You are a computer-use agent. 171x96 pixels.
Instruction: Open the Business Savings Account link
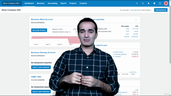coord(43,53)
